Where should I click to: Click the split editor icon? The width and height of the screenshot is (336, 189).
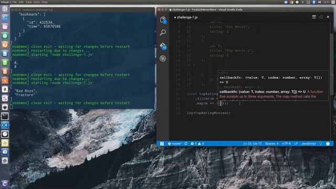[314, 17]
